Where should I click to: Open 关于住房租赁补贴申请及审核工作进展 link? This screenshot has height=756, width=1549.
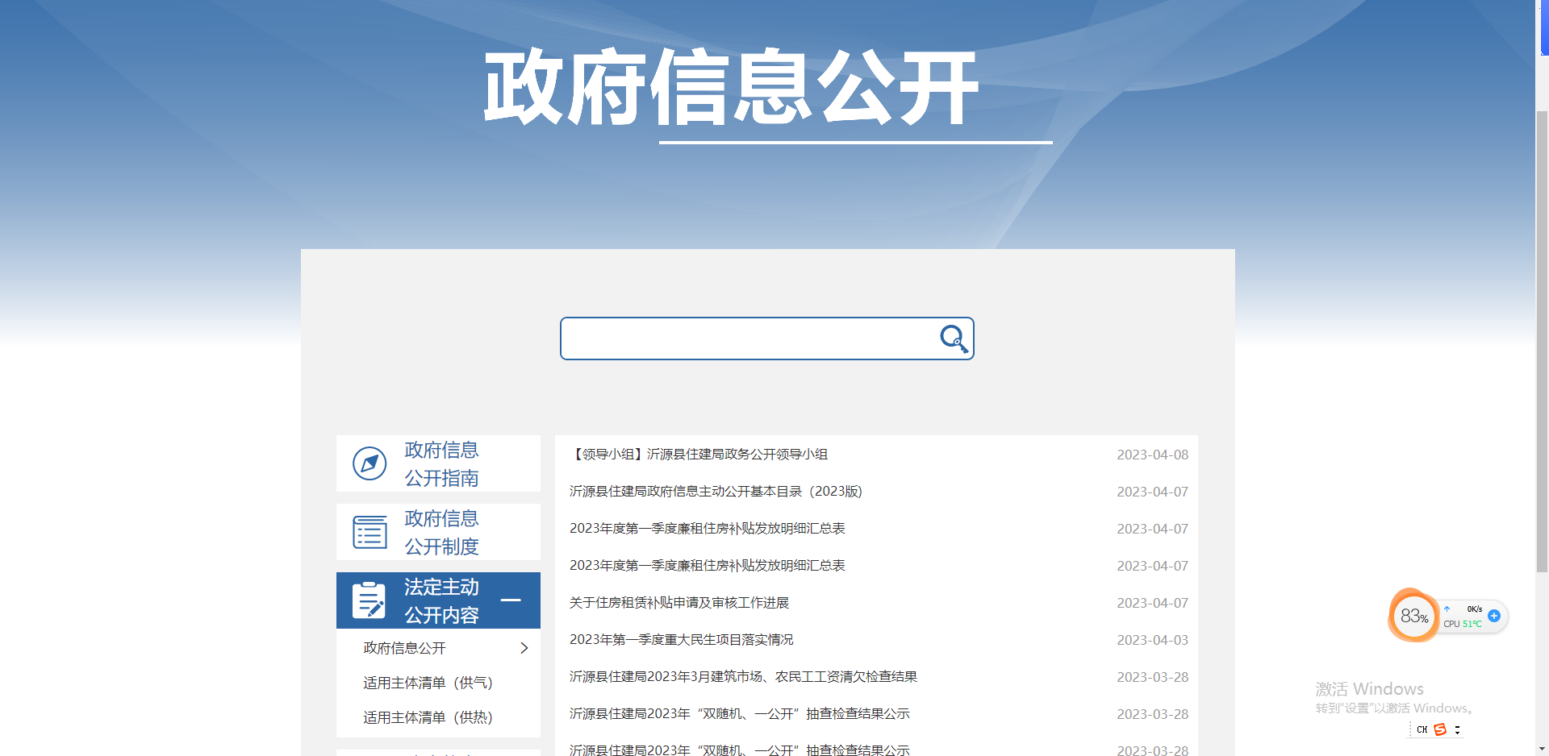(x=679, y=603)
